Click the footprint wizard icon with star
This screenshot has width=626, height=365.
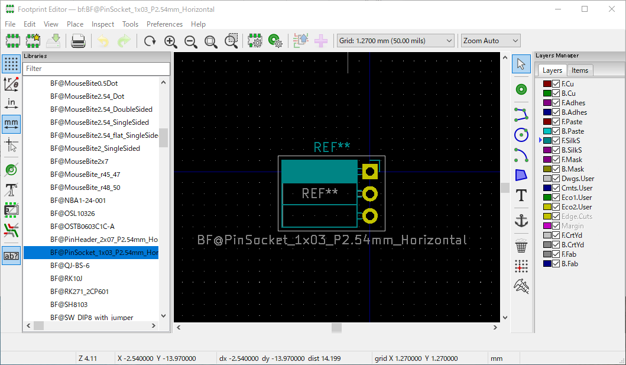[33, 41]
